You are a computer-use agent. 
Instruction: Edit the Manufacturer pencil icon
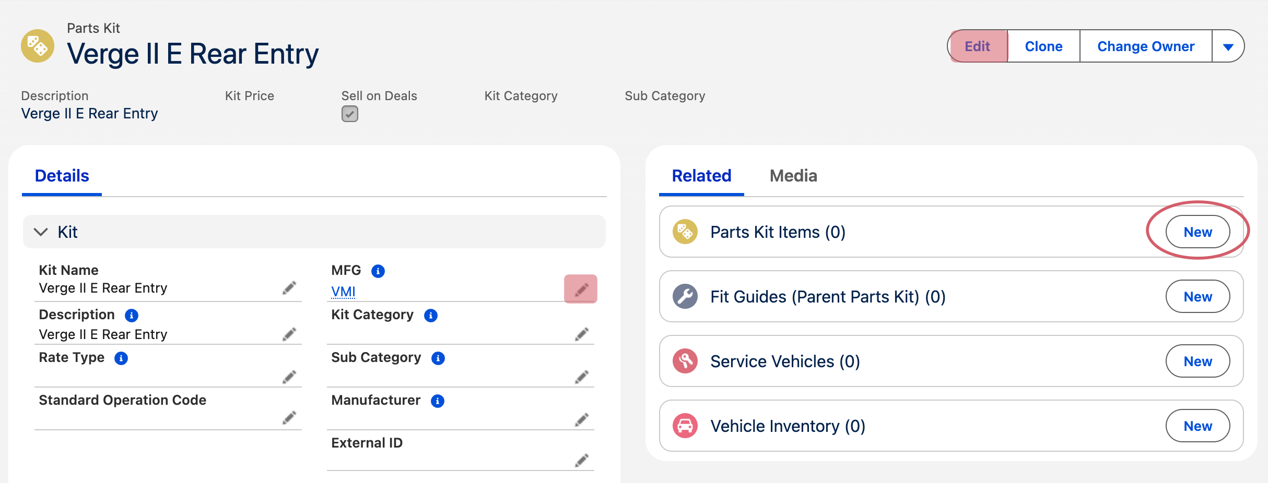pyautogui.click(x=582, y=419)
